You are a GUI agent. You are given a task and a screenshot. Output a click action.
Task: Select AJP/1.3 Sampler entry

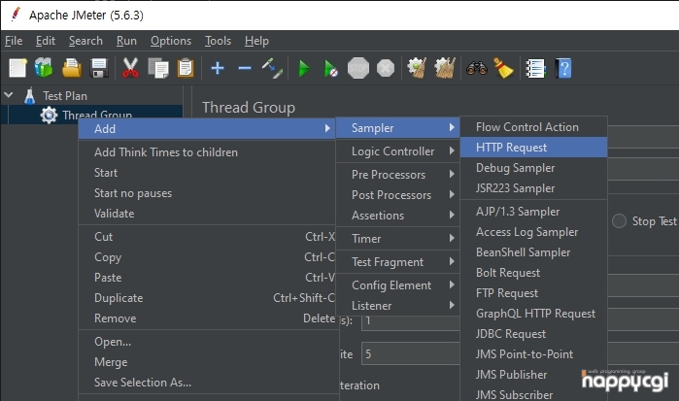[x=534, y=212]
